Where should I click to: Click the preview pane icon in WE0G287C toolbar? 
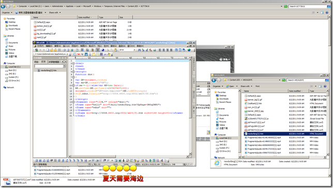coord(320,86)
